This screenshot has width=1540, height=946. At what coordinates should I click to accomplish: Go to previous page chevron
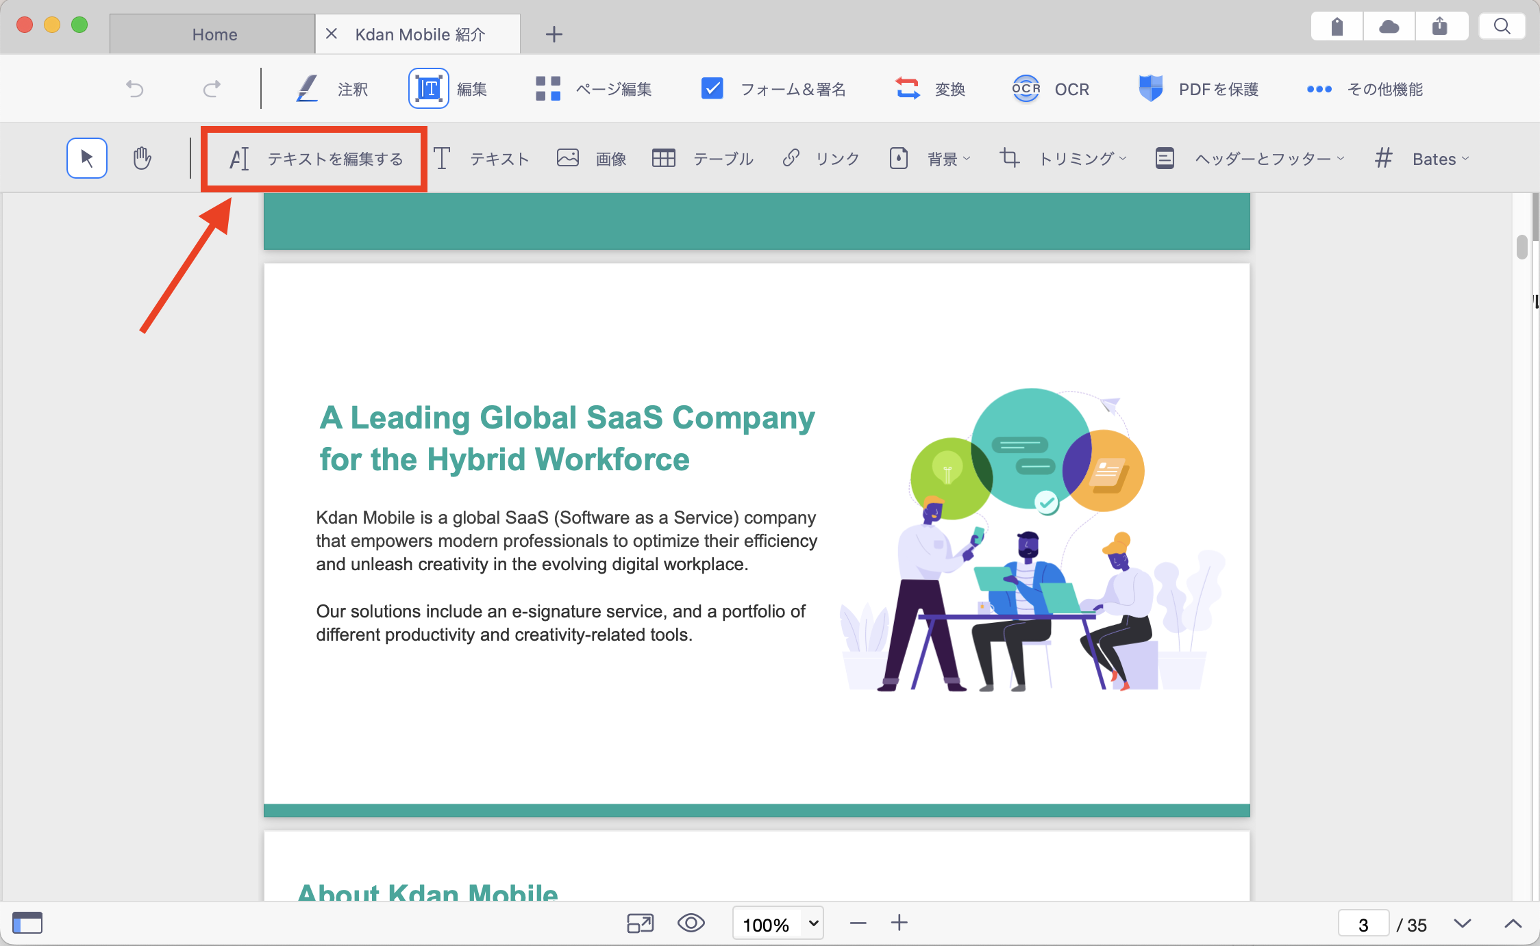1513,923
